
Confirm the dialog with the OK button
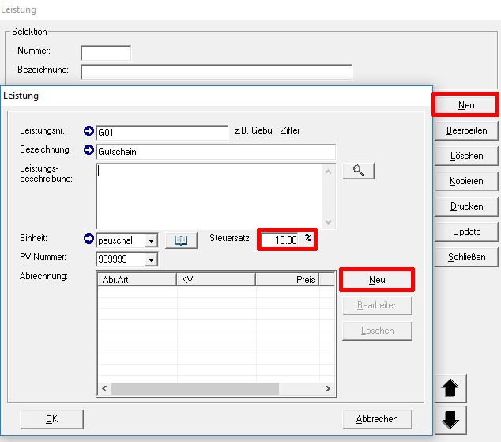(x=51, y=419)
